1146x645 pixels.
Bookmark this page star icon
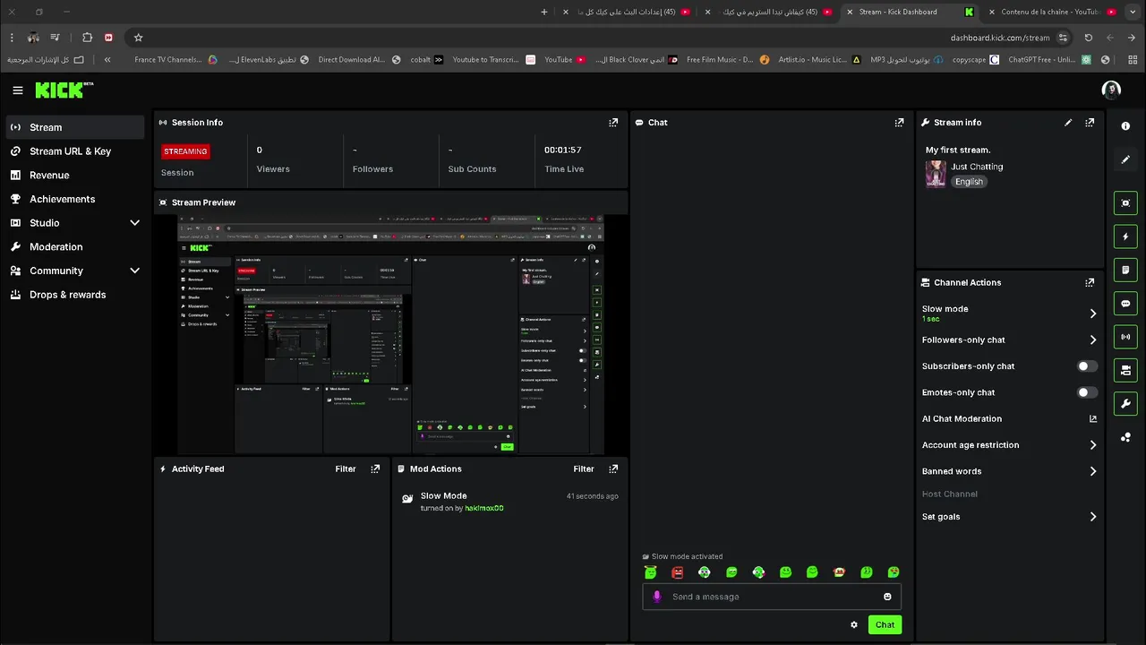coord(138,38)
